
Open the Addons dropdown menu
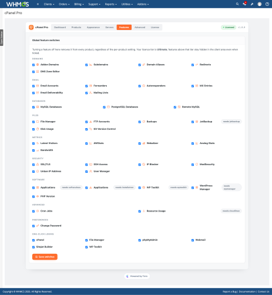[x=143, y=4]
